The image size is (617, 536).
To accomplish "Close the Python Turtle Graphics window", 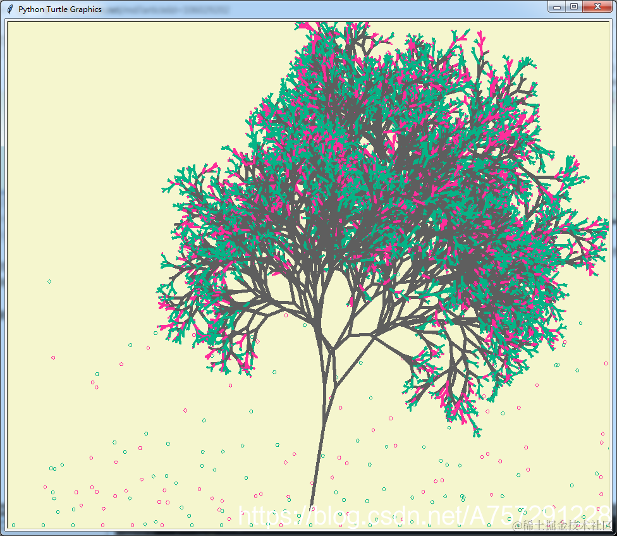I will pos(597,7).
